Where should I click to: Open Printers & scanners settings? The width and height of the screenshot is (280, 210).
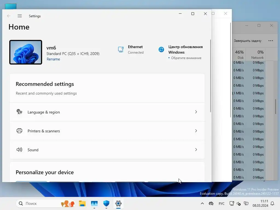click(x=107, y=131)
